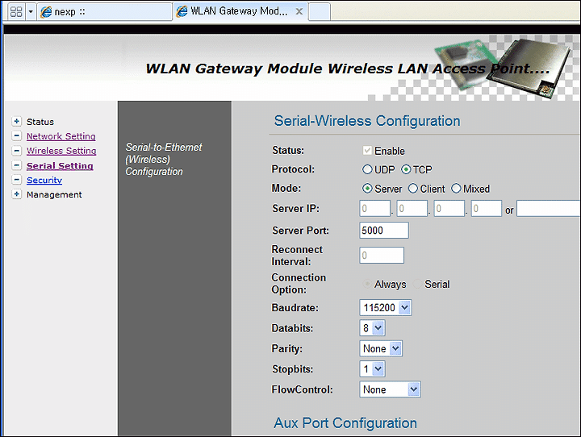This screenshot has width=581, height=437.
Task: Choose Client mode radio button
Action: 413,188
